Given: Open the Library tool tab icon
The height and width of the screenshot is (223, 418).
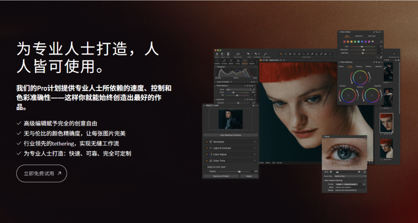Looking at the screenshot, I should (217, 62).
